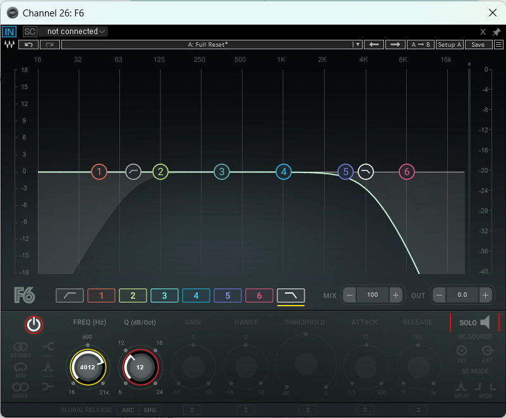Click the undo arrow in the toolbar
The width and height of the screenshot is (506, 418).
28,45
